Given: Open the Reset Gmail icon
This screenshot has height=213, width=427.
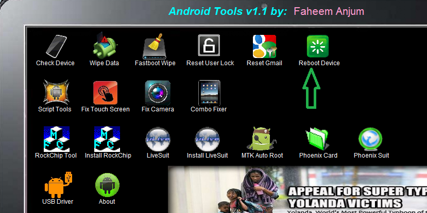Looking at the screenshot, I should tap(264, 46).
